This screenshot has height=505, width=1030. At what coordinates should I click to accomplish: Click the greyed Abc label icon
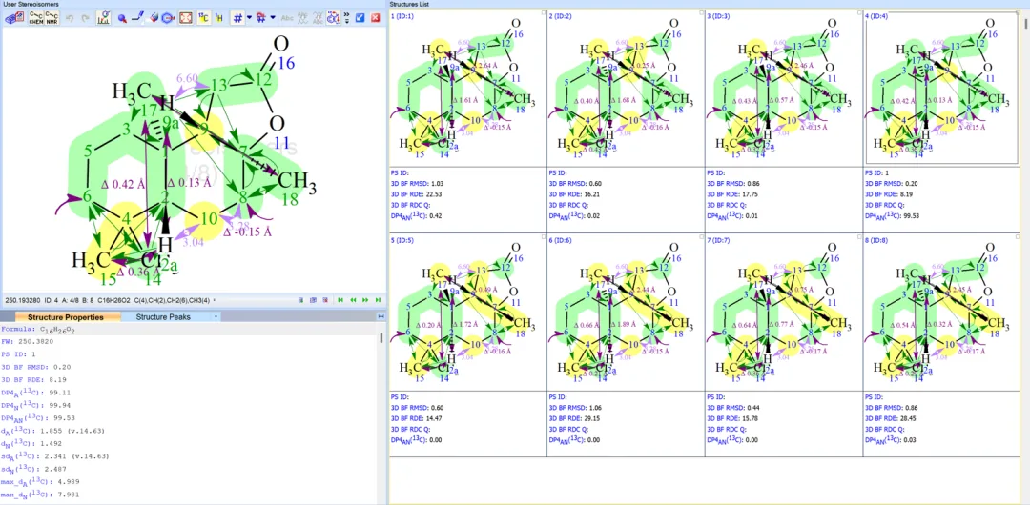[x=287, y=18]
